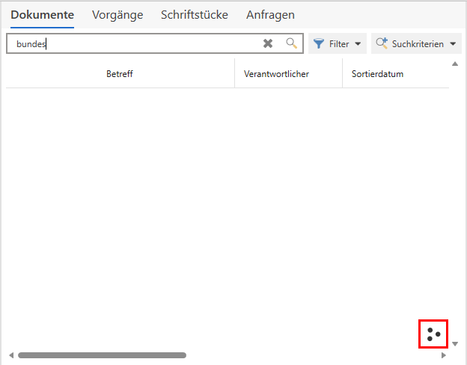Click the scroll right arrow
Viewport: 467px width, 365px height.
pos(444,355)
